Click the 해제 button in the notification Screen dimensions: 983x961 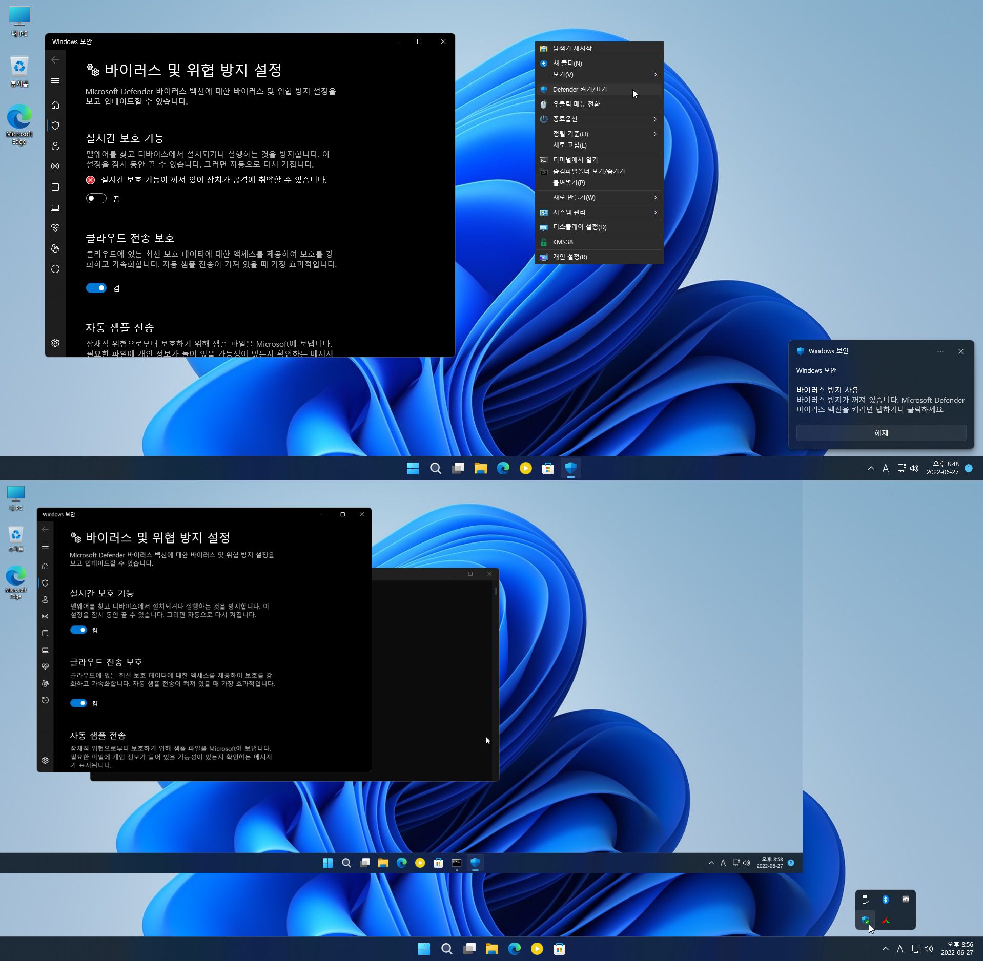[x=881, y=433]
